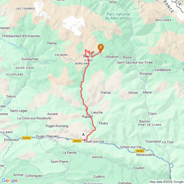This screenshot has height=184, width=184.
Task: Click the Valberg resort label
Action: (61, 55)
